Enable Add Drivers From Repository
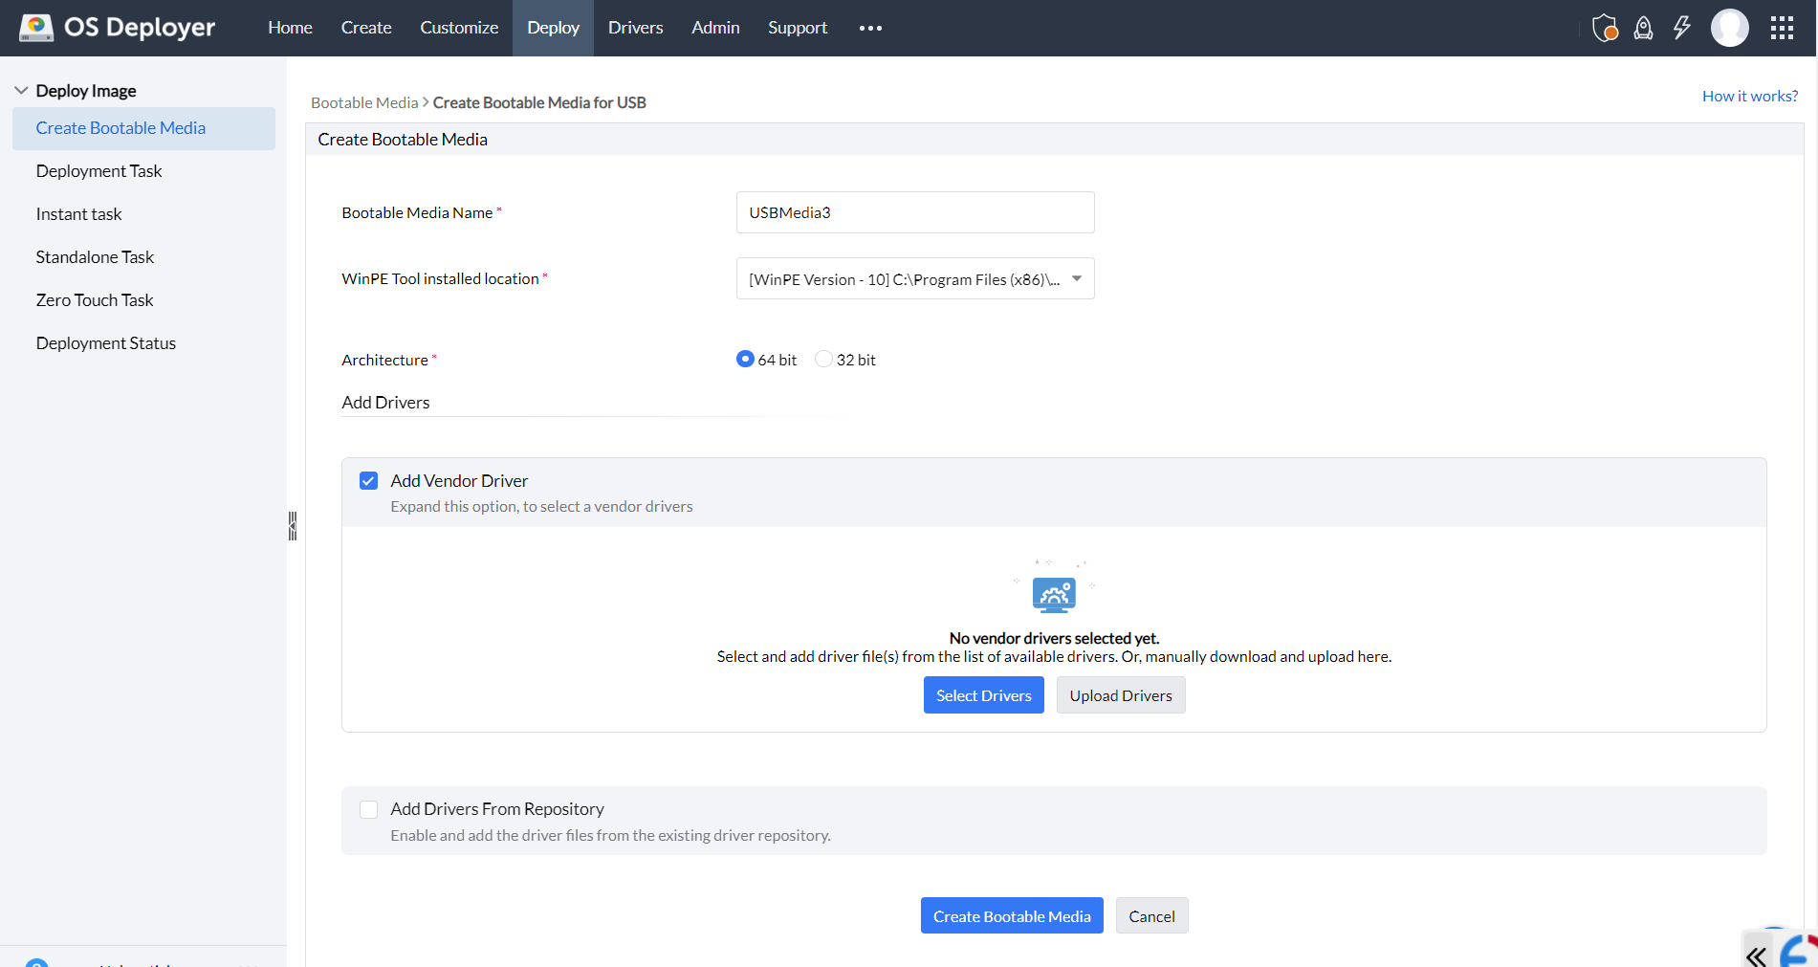1818x967 pixels. (x=368, y=809)
